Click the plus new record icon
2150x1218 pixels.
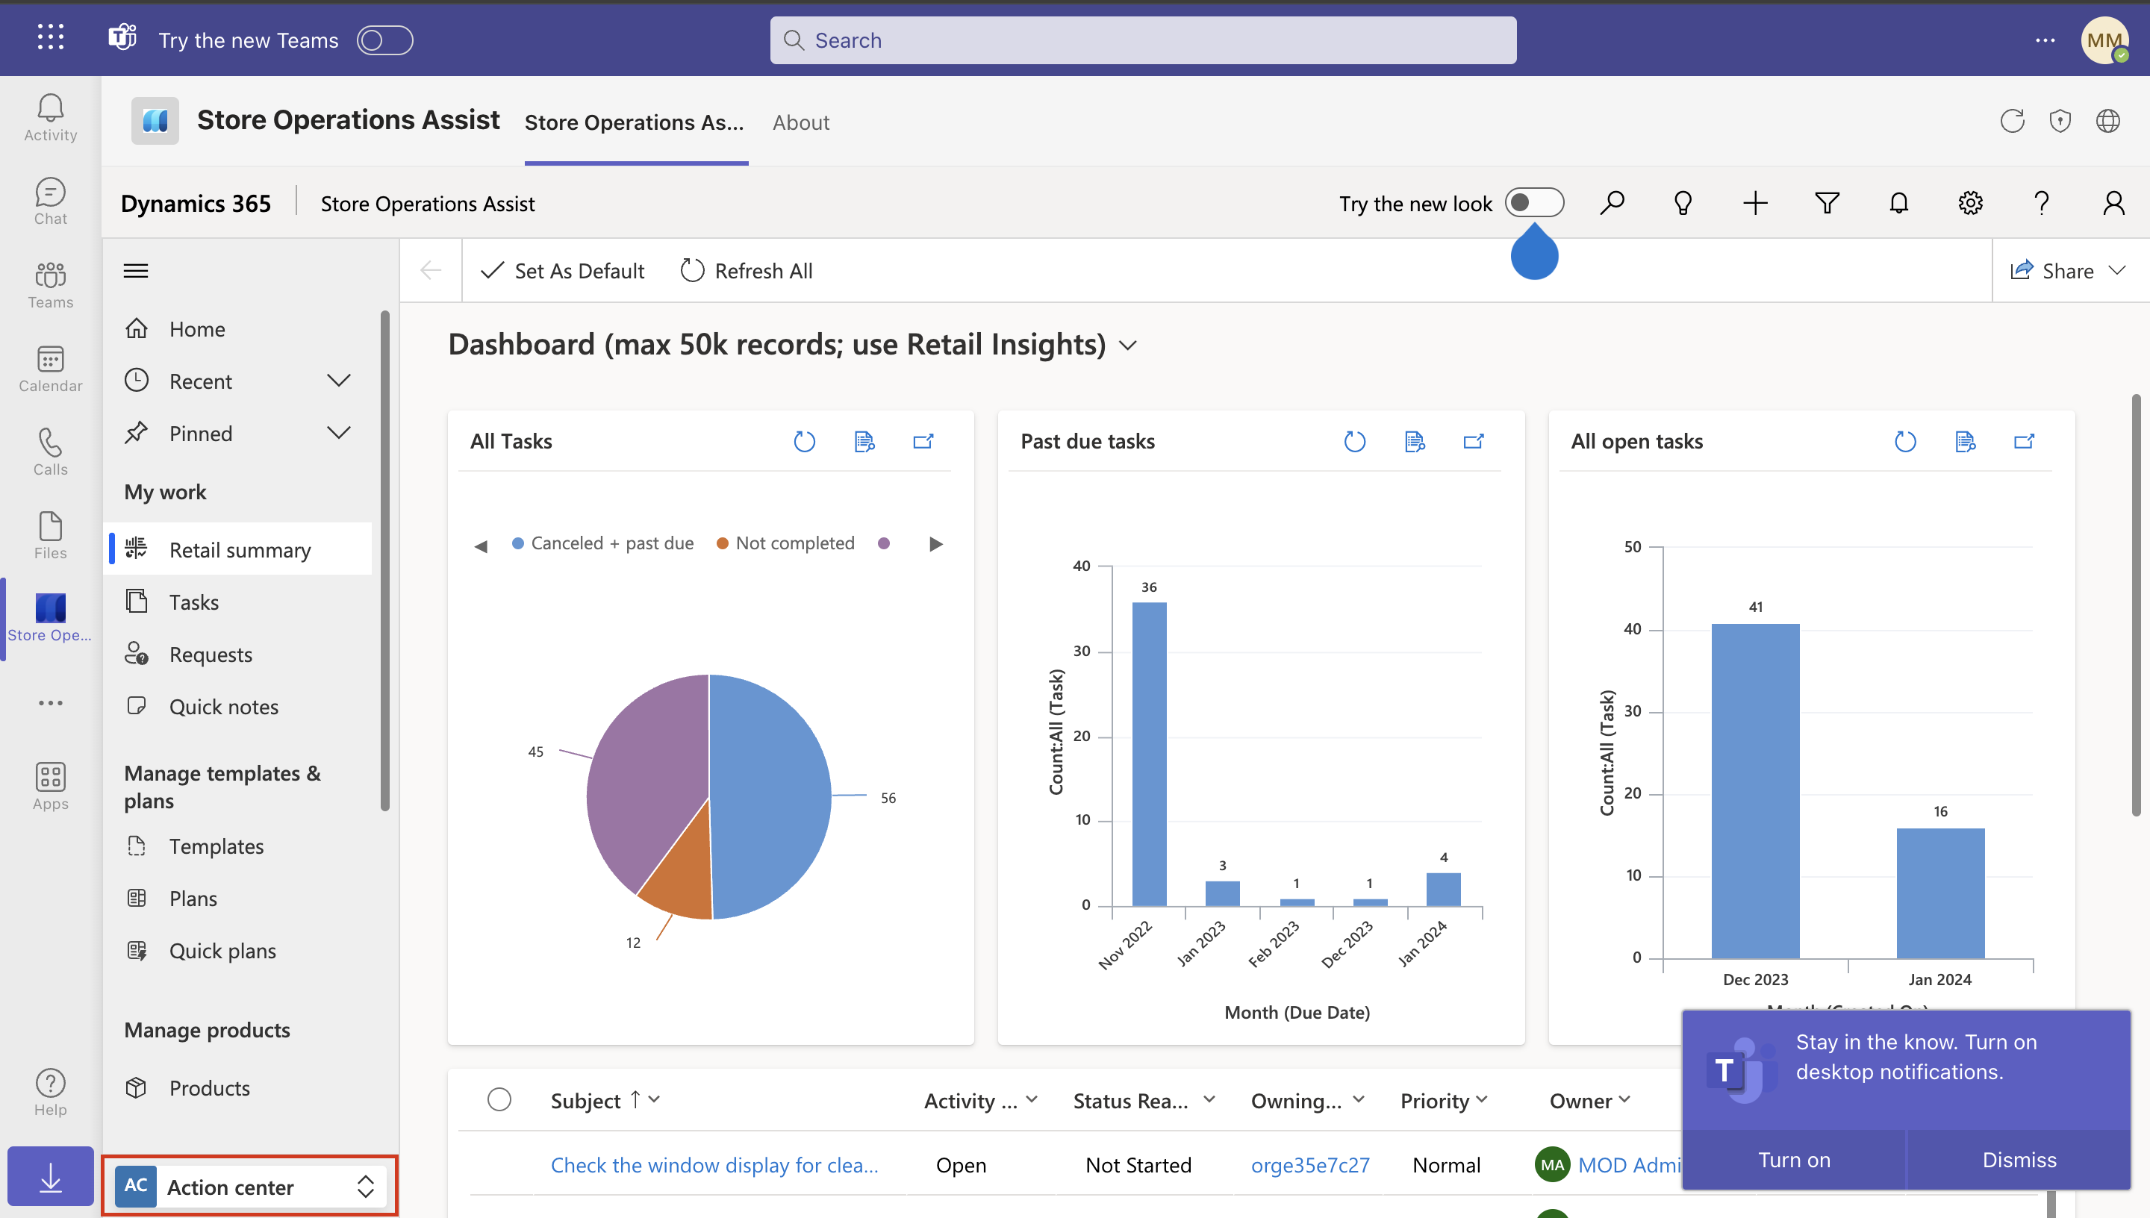click(1755, 203)
